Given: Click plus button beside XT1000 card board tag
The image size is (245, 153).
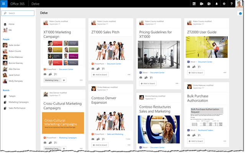Looking at the screenshot, I should click(x=64, y=80).
